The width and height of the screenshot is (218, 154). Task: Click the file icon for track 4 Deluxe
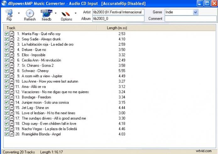tap(12, 49)
